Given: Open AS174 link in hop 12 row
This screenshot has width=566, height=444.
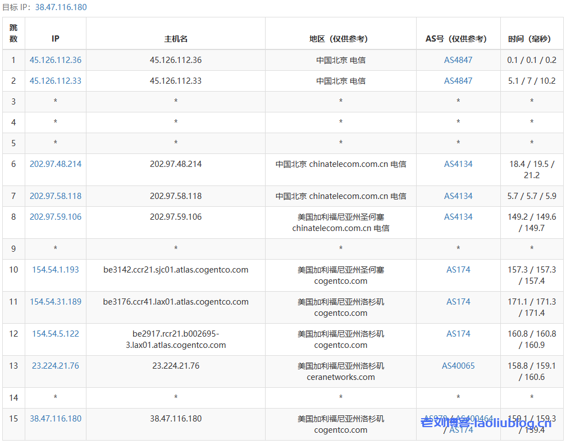Looking at the screenshot, I should 458,334.
